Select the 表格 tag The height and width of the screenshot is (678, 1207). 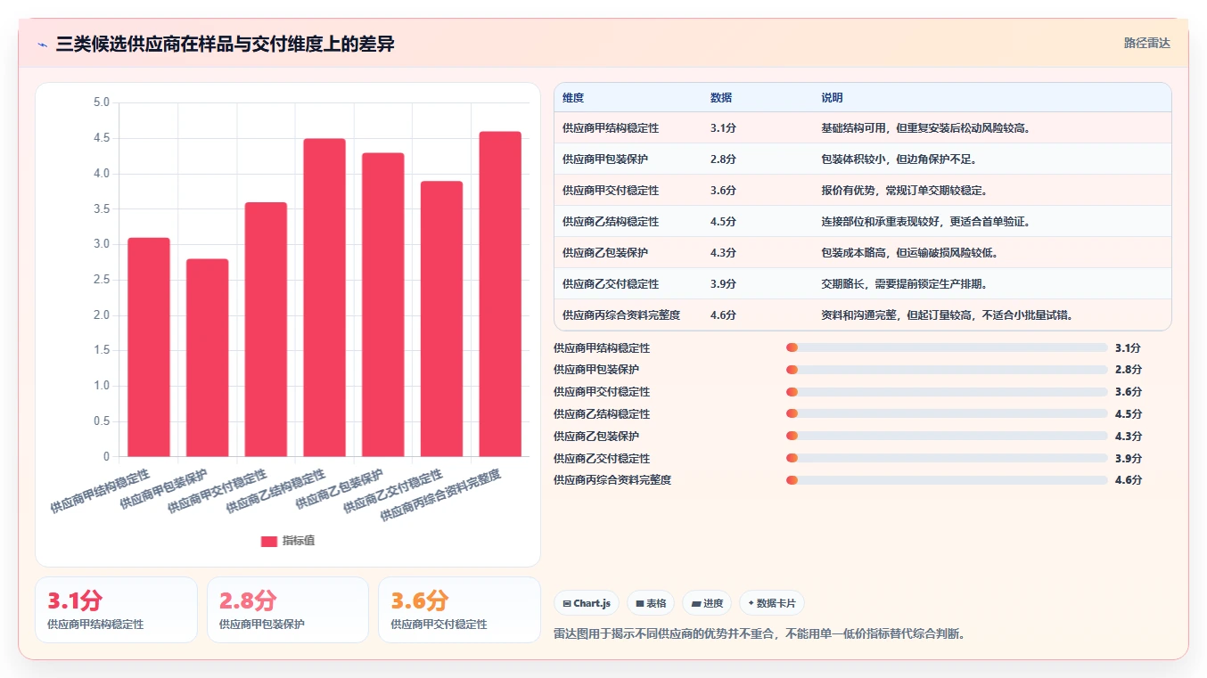651,603
